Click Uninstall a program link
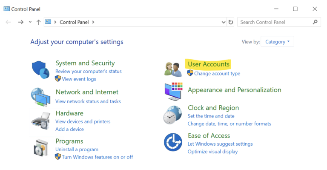The width and height of the screenshot is (327, 170). tap(77, 150)
